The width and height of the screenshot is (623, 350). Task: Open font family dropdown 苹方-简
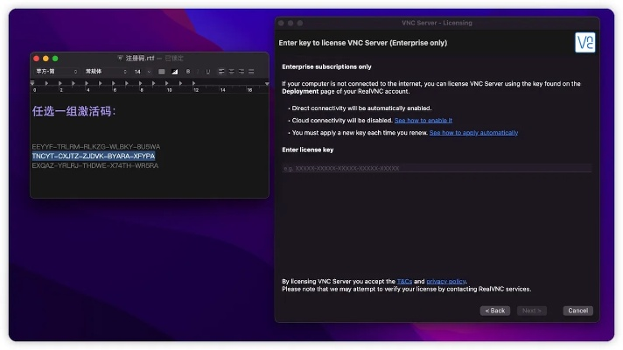coord(56,72)
